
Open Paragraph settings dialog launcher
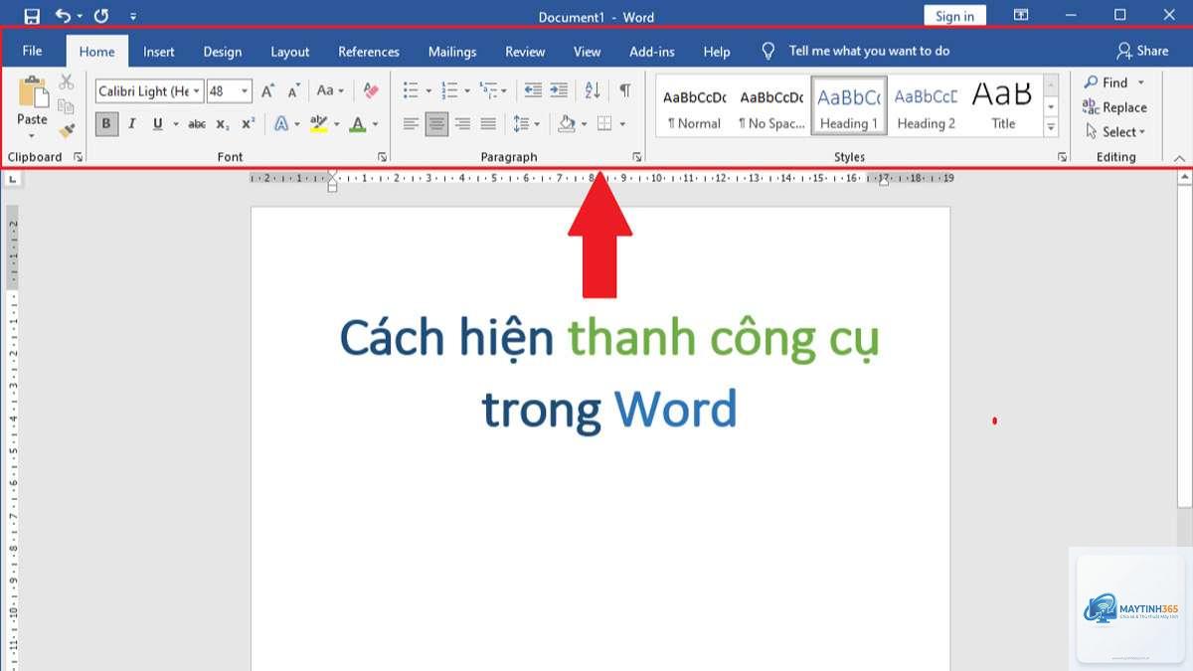point(637,157)
